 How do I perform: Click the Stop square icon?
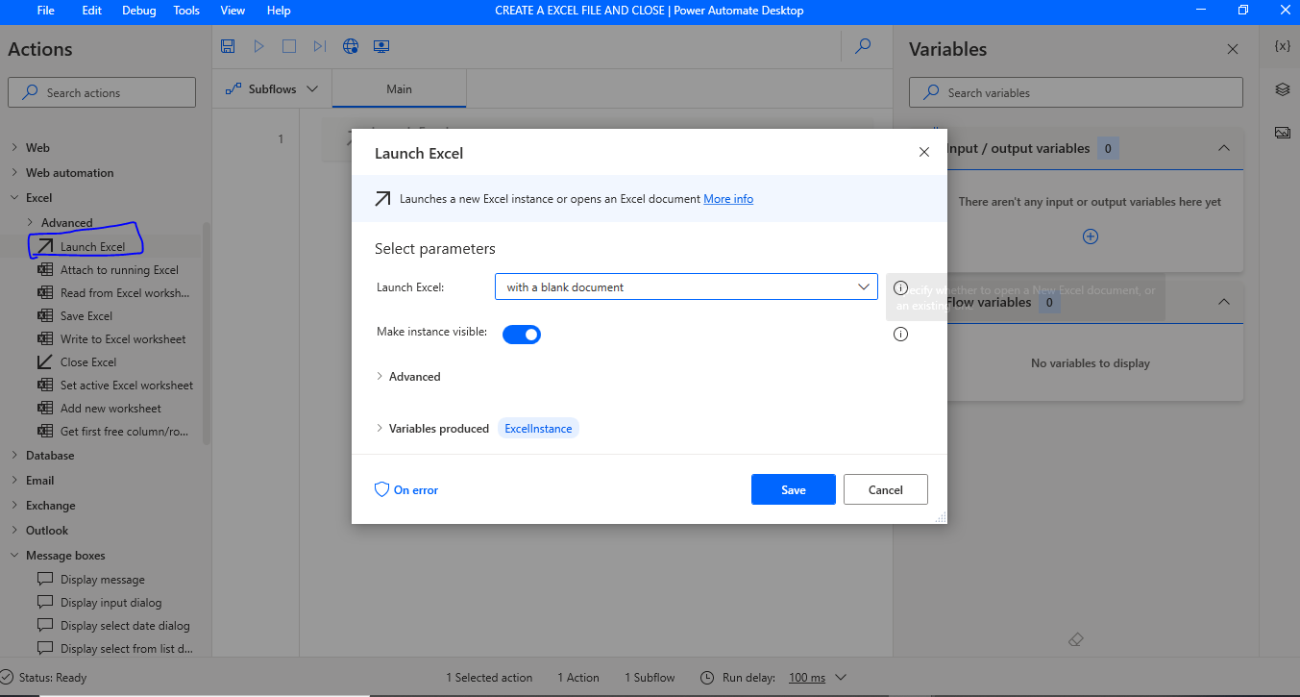289,46
